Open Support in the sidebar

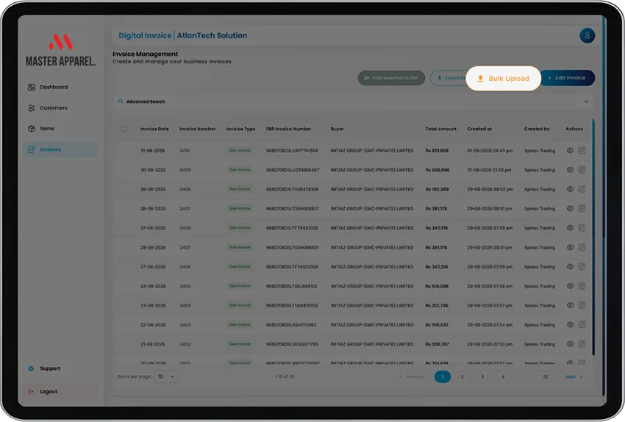click(60, 368)
